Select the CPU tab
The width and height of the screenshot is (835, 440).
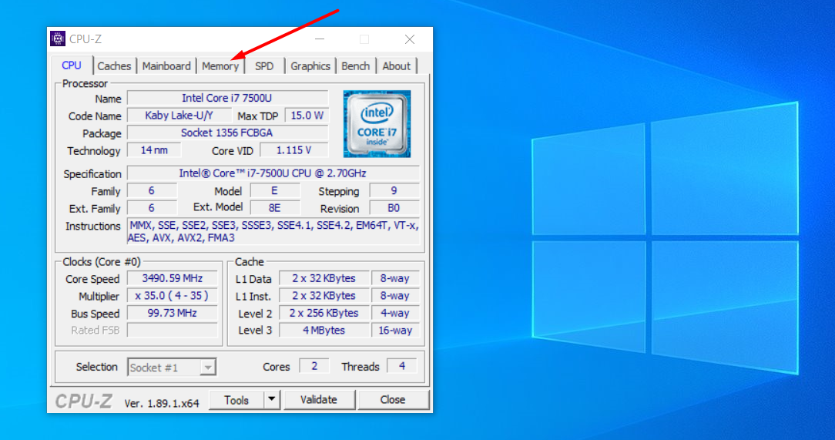[72, 65]
